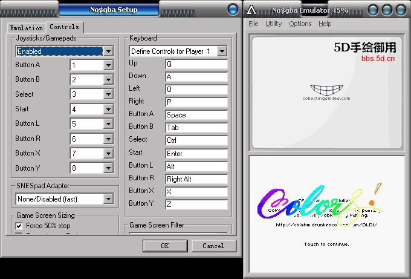Click the No$gba Emulator logo icon
The height and width of the screenshot is (279, 411).
coord(251,10)
